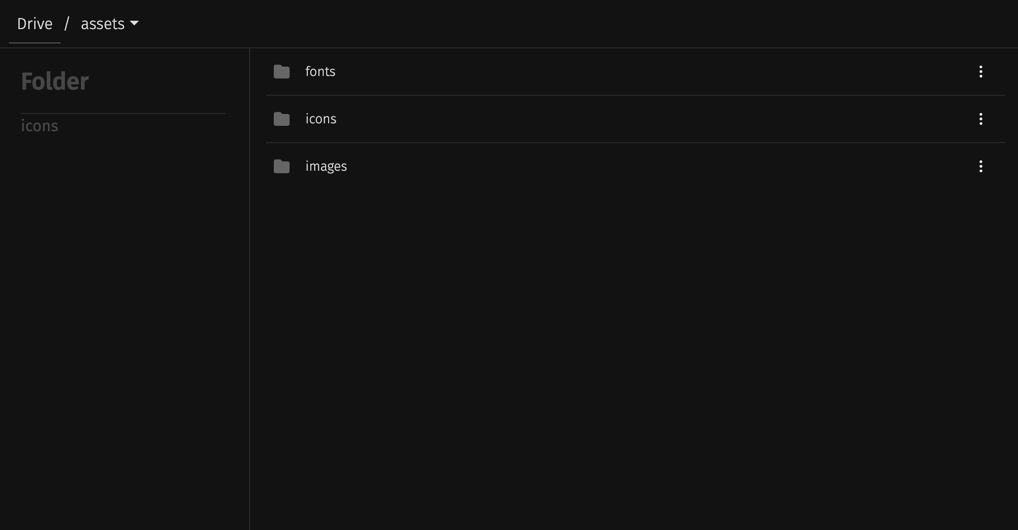
Task: Click the images folder icon
Action: (x=282, y=166)
